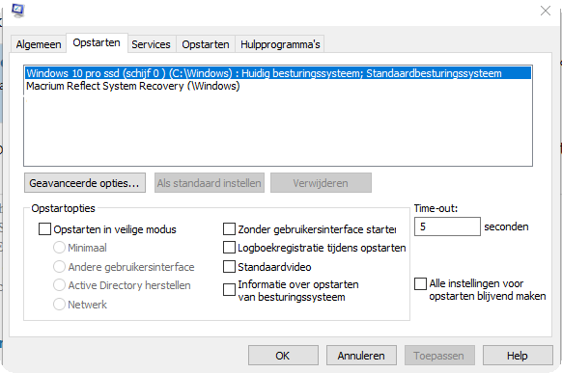Open Geavanceerde opties
This screenshot has width=562, height=373.
pyautogui.click(x=85, y=183)
